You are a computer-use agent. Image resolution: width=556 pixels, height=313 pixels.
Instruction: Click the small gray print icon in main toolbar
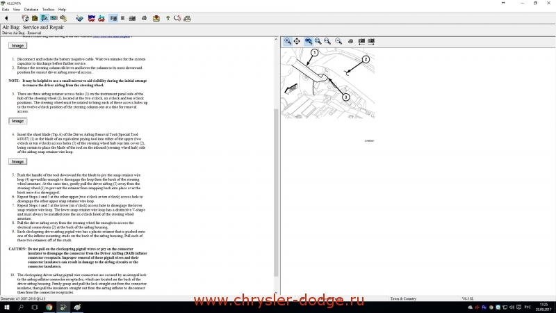(144, 18)
